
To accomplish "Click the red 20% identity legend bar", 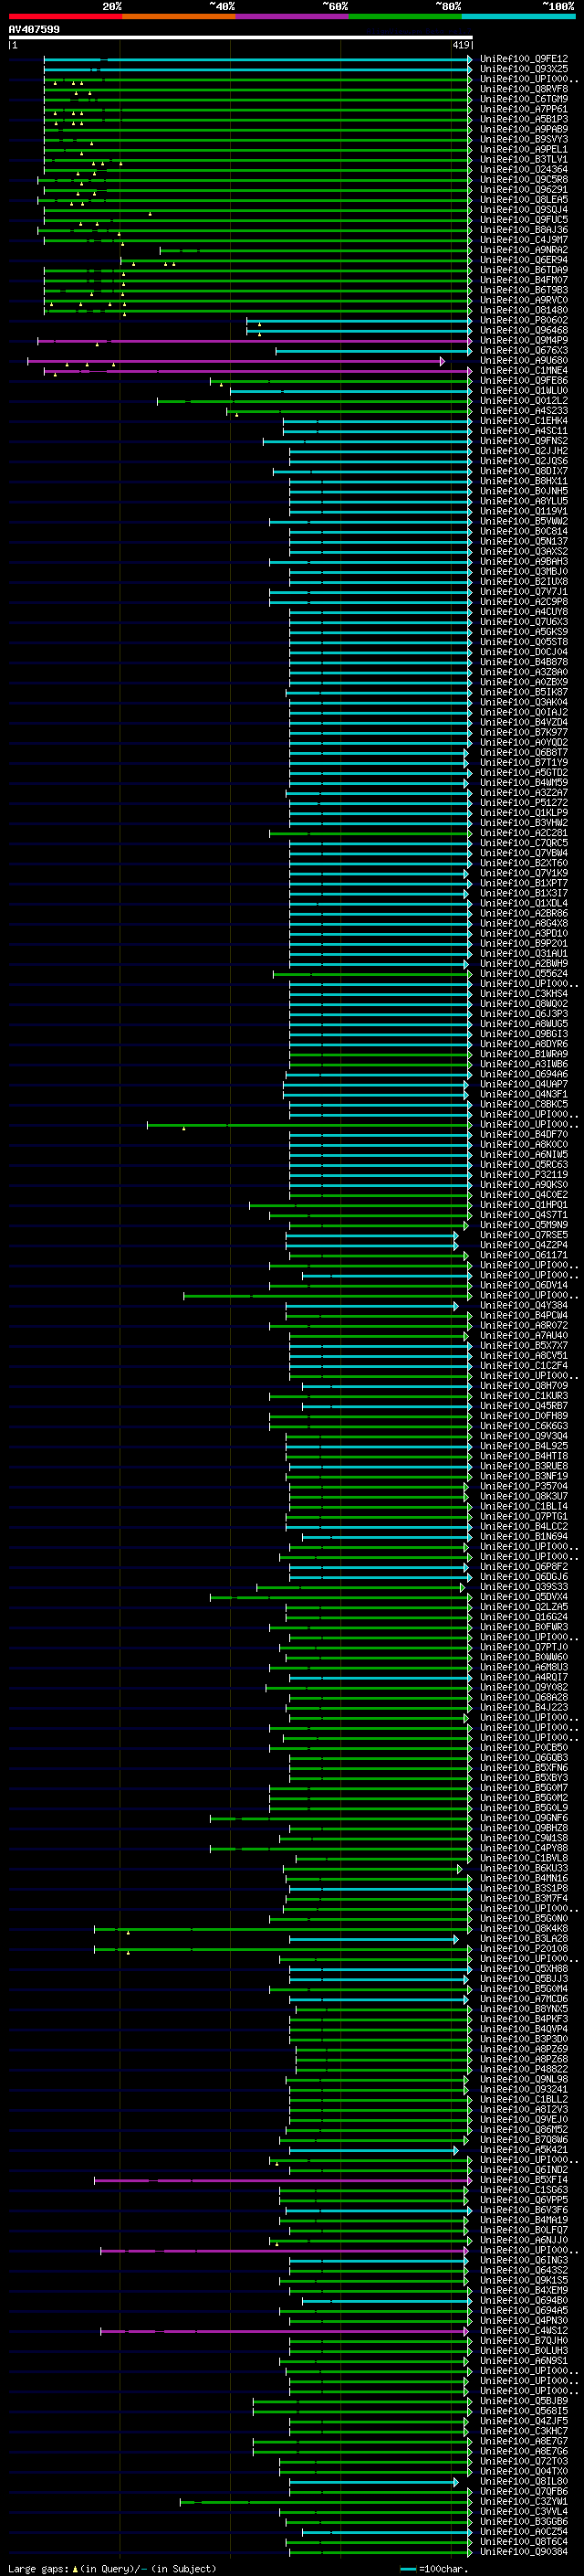I will (x=65, y=17).
